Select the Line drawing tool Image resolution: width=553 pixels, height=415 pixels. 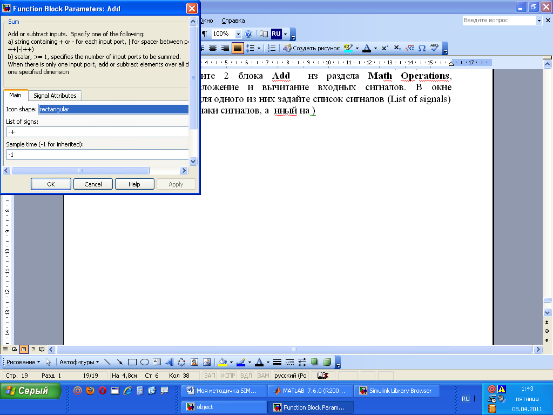click(107, 362)
